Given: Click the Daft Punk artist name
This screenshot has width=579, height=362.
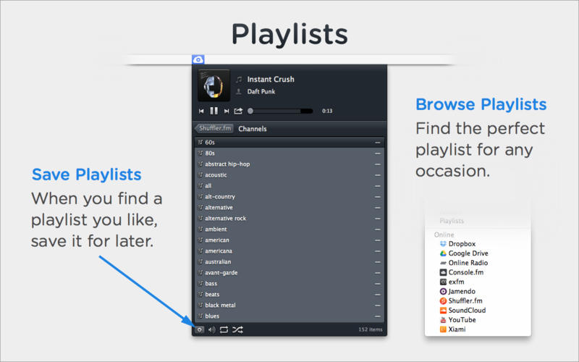Looking at the screenshot, I should 261,92.
